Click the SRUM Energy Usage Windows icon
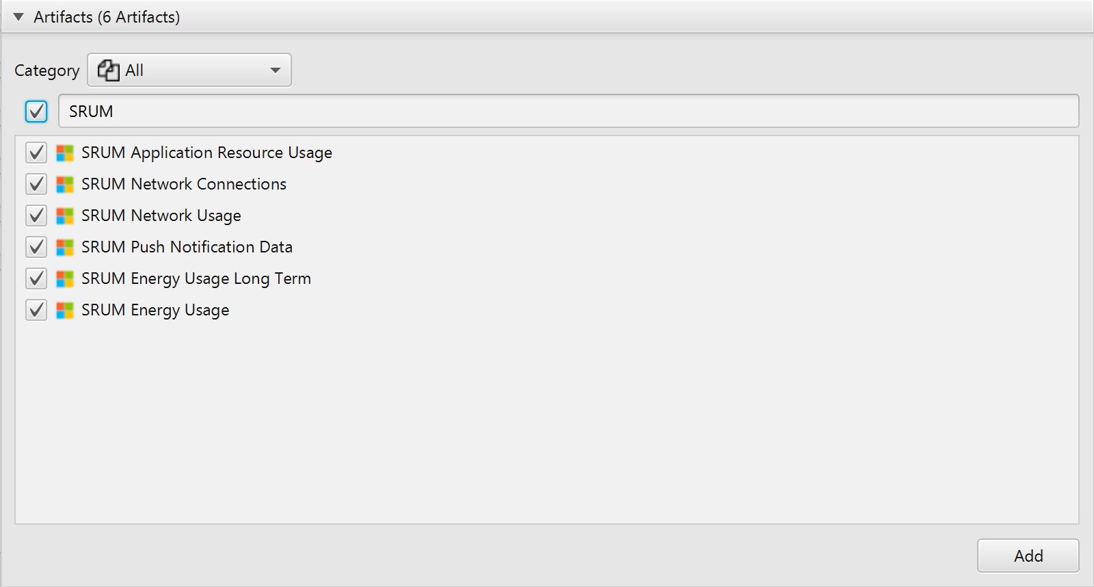 point(65,310)
